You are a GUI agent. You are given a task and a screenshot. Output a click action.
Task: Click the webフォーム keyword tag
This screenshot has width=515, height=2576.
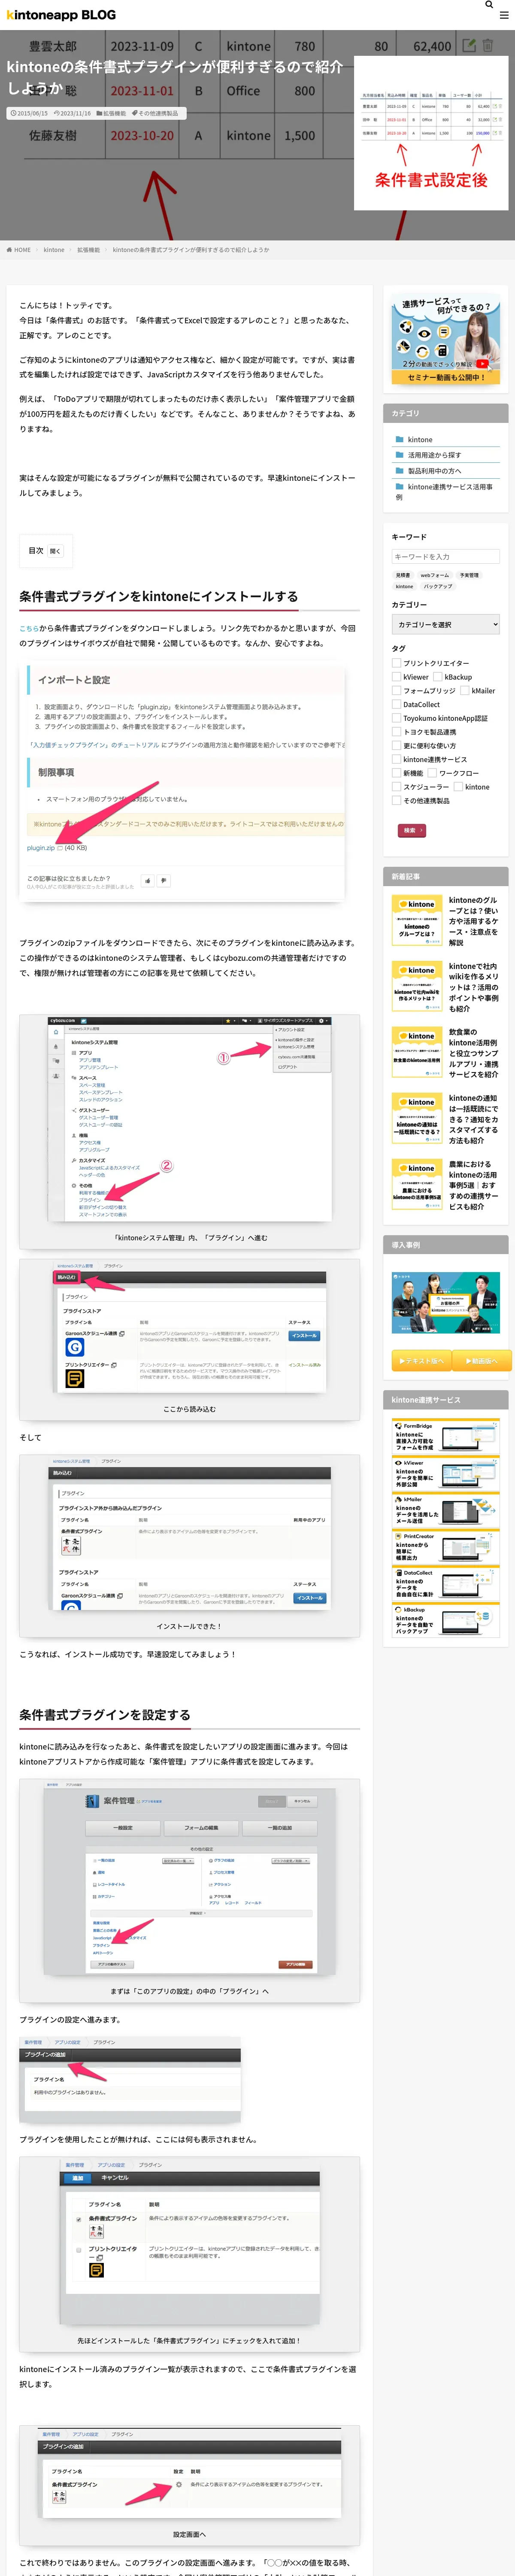pos(435,575)
